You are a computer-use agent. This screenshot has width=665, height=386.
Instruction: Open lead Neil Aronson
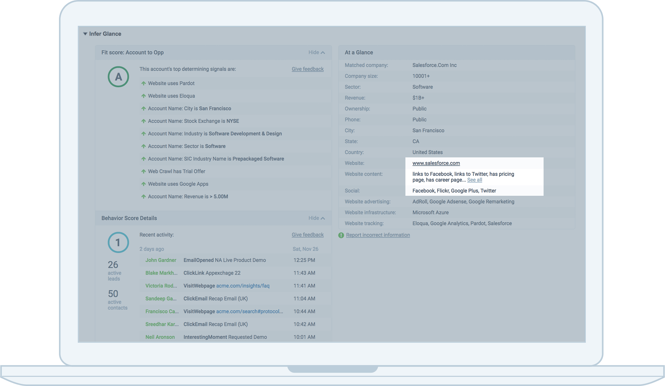click(x=160, y=337)
